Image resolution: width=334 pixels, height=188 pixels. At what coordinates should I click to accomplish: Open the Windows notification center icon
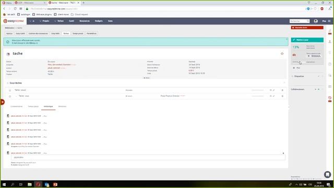(328, 184)
